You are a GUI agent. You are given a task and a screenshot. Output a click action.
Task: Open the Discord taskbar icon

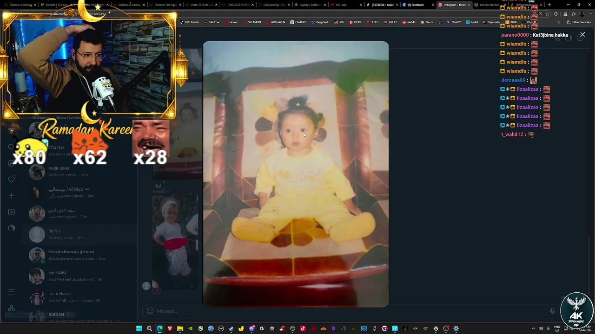251,328
